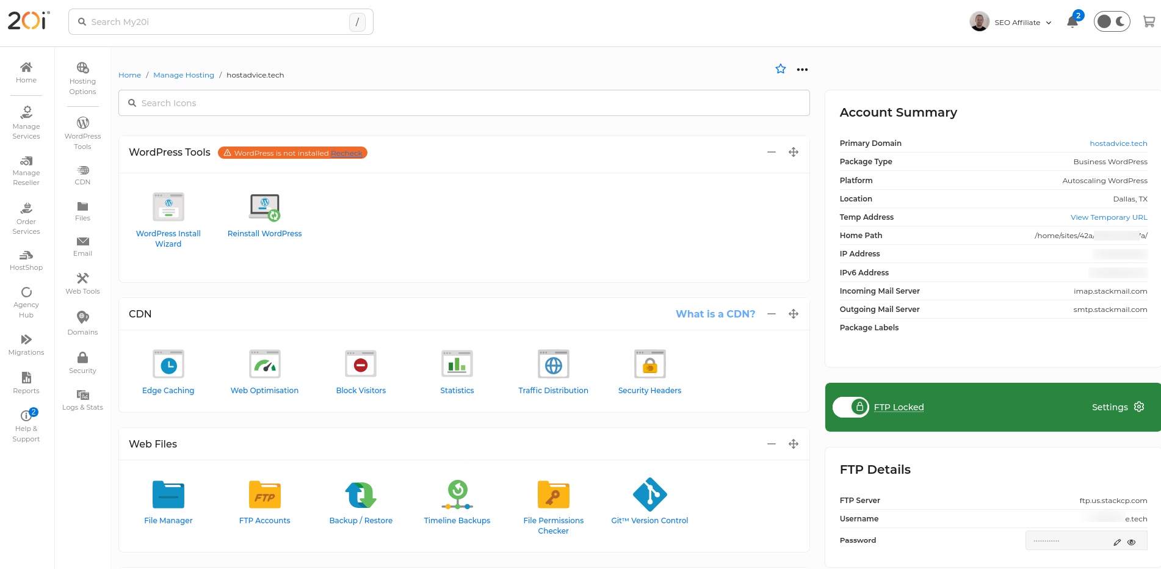
Task: Click the View Temporary URL link
Action: [x=1109, y=217]
